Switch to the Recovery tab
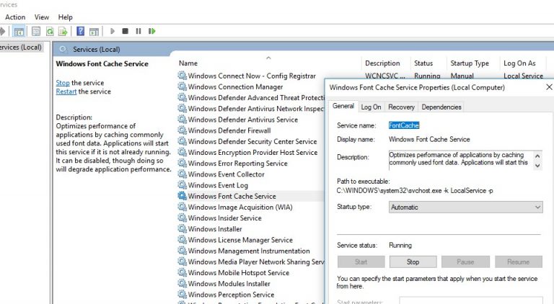The width and height of the screenshot is (554, 304). (x=401, y=107)
